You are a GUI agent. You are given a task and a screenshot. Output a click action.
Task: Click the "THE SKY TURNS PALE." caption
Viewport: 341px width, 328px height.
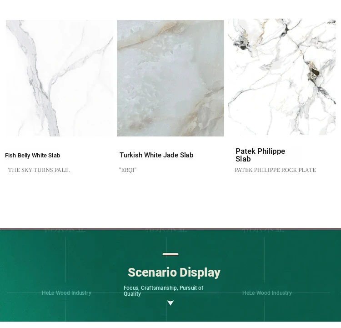tap(39, 170)
